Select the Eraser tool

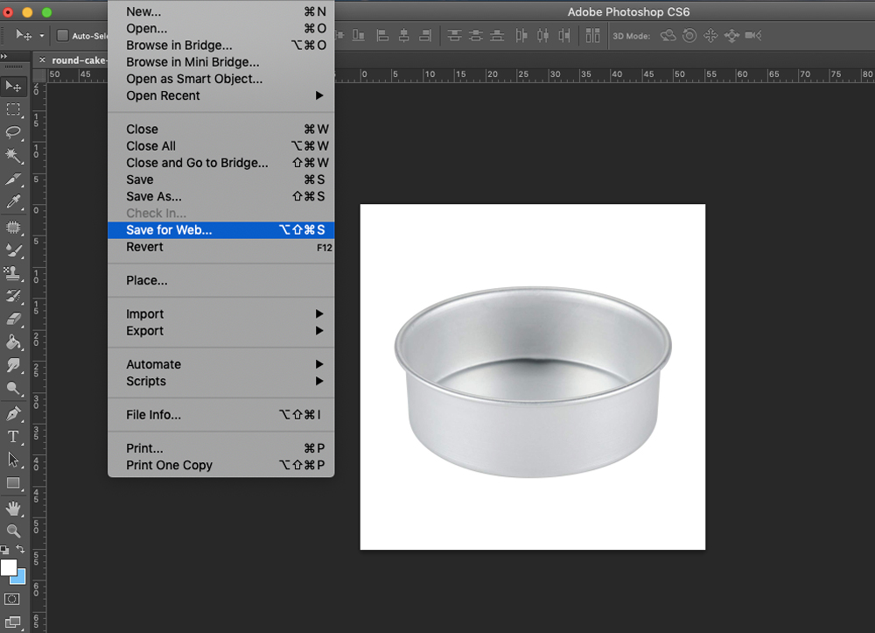(x=13, y=320)
